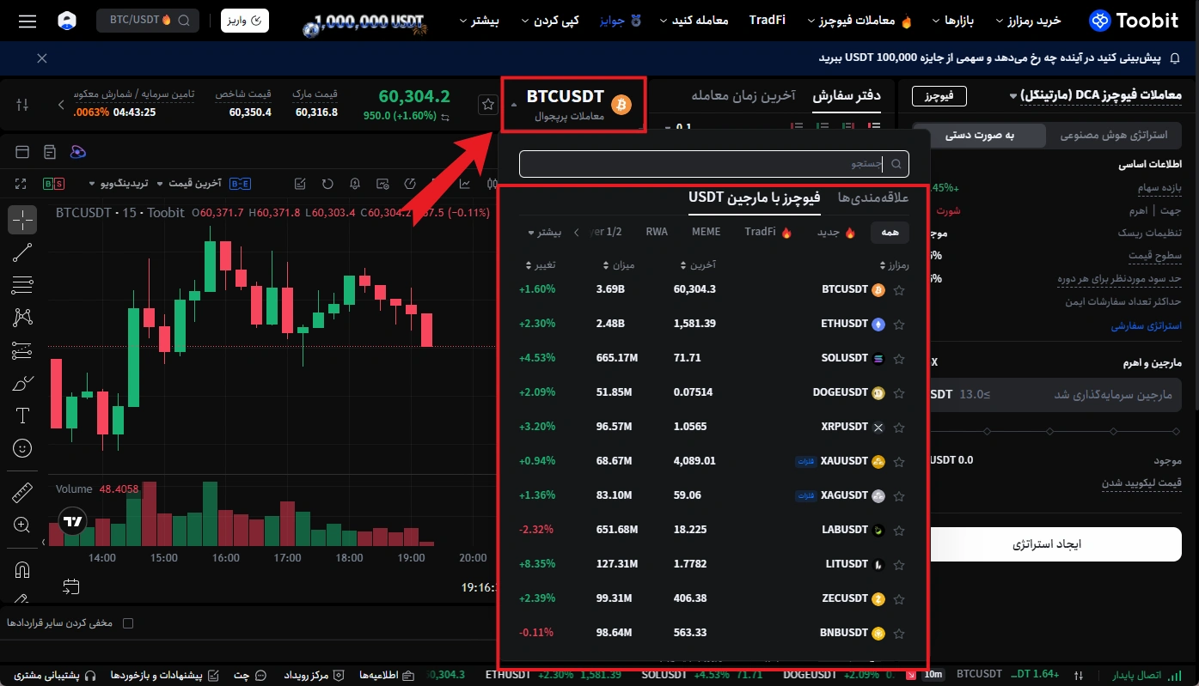
Task: Open the hamburger menu in the top bar
Action: tap(27, 20)
